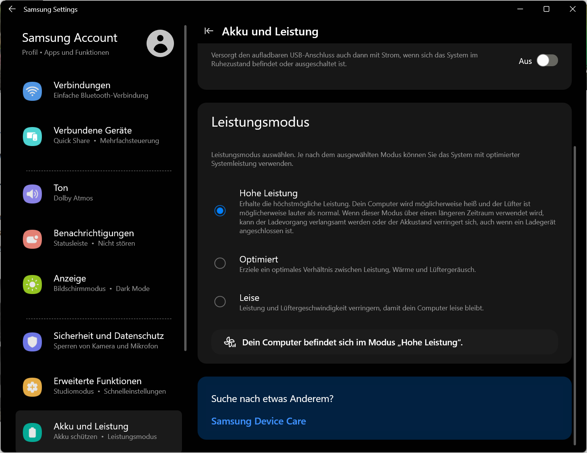Screen dimensions: 587x453
Task: Click the Benachrichtigungen red icon
Action: [32, 239]
